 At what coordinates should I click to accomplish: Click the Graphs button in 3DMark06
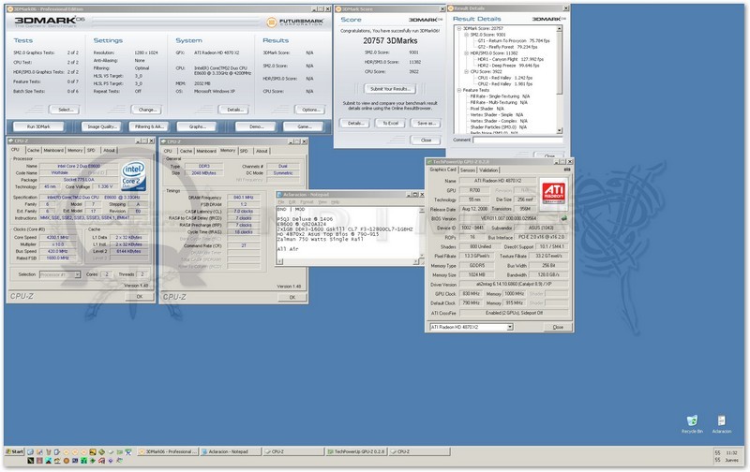197,126
